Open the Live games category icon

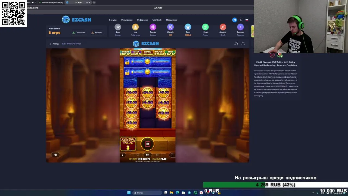click(x=135, y=27)
